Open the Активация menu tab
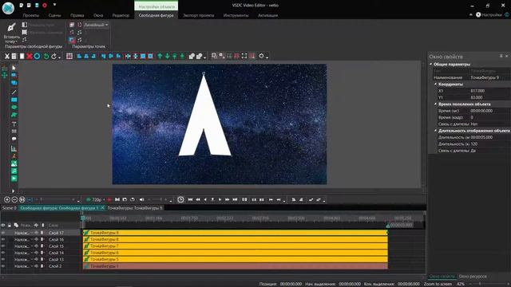 [x=268, y=15]
